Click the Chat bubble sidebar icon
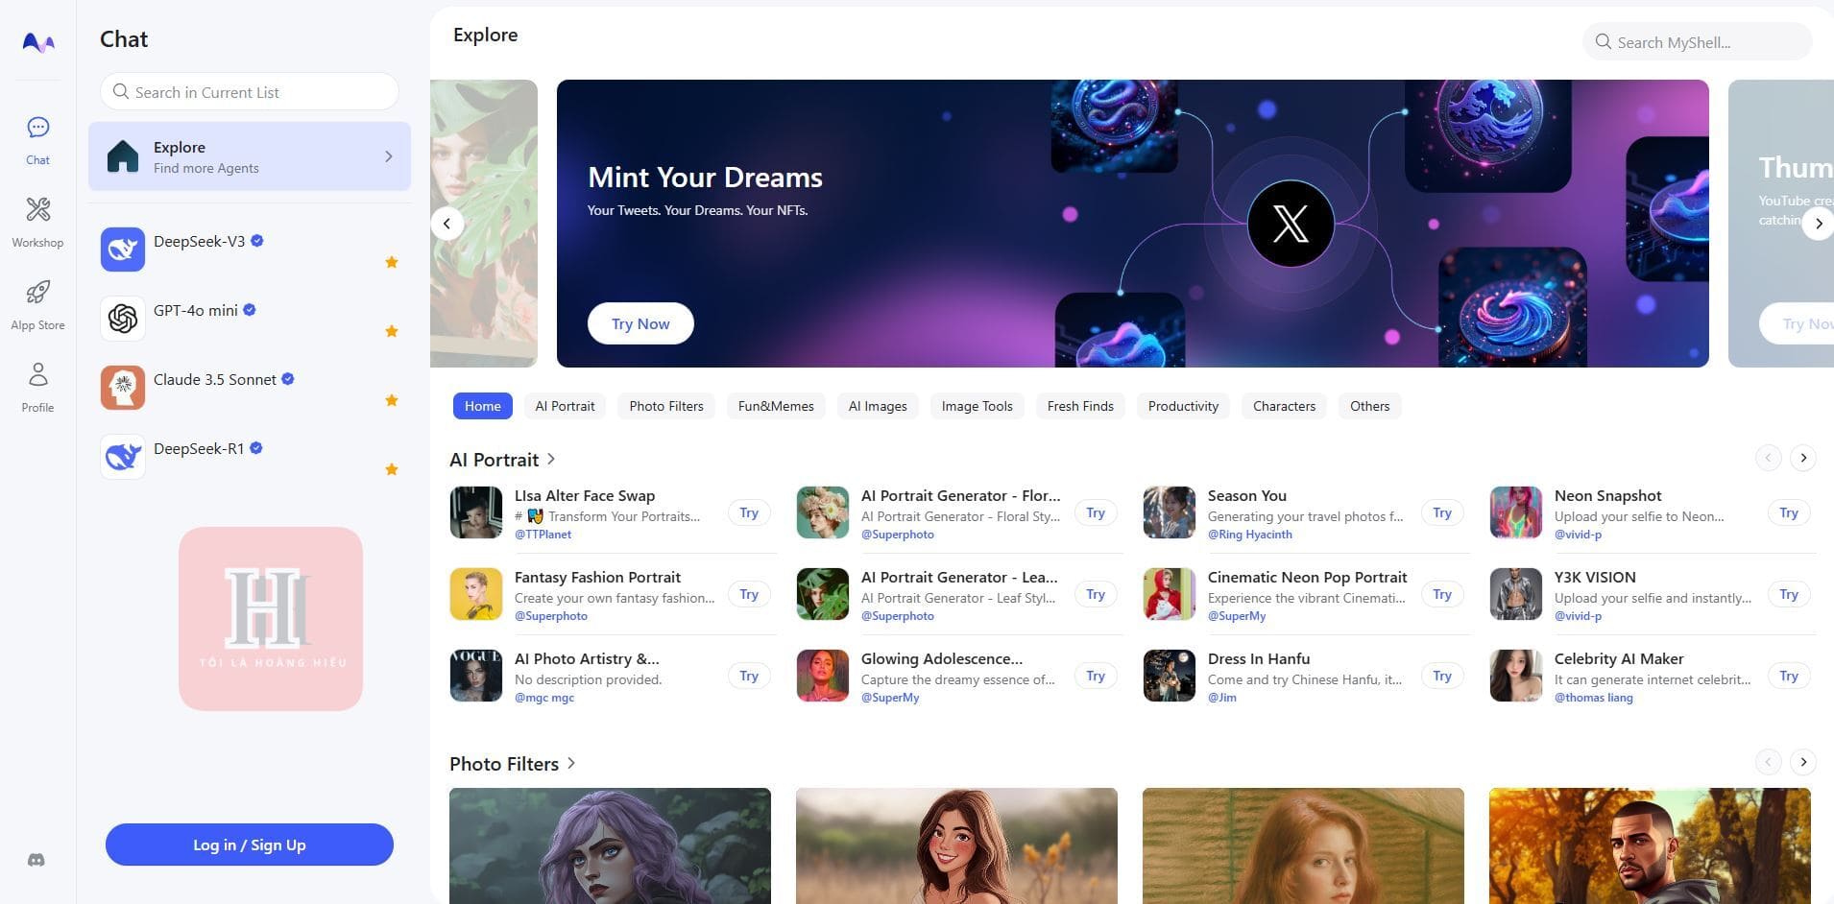Viewport: 1834px width, 904px height. pyautogui.click(x=37, y=128)
